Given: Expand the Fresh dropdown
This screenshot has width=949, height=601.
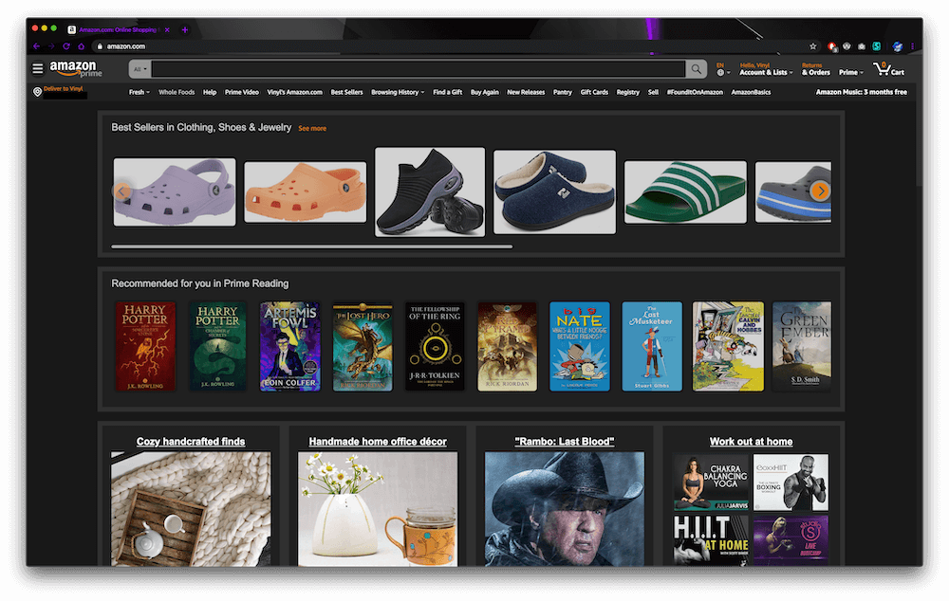Looking at the screenshot, I should 139,92.
